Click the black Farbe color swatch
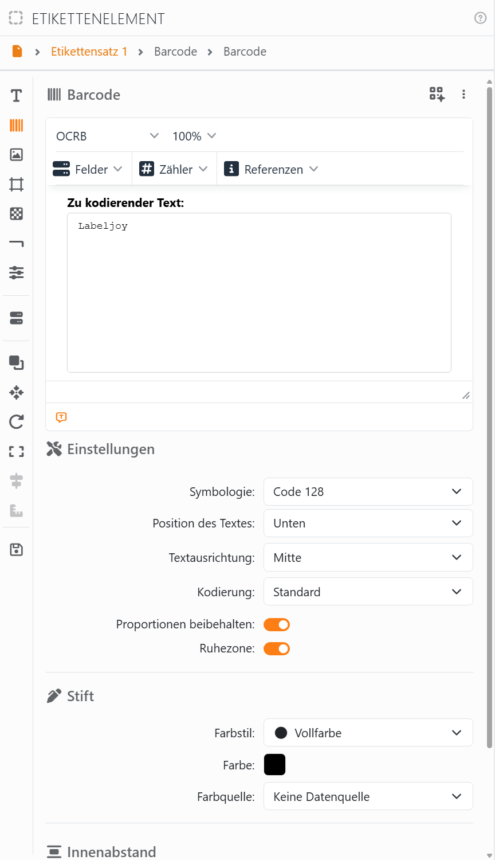 pos(274,765)
